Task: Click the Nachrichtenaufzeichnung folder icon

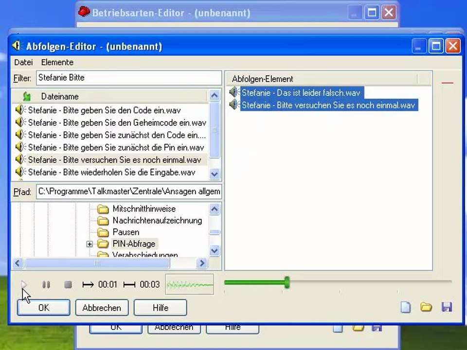Action: point(103,221)
